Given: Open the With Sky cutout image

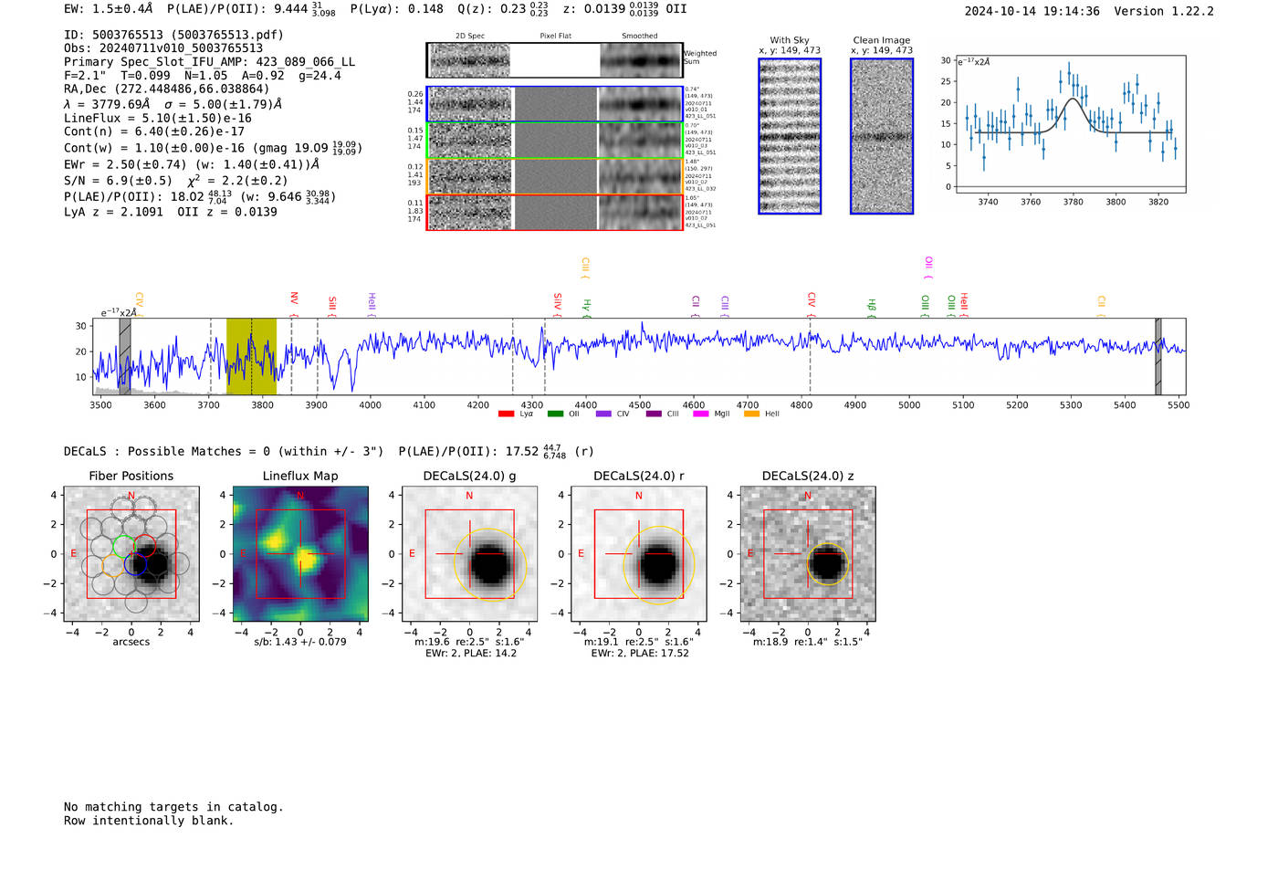Looking at the screenshot, I should click(x=790, y=136).
